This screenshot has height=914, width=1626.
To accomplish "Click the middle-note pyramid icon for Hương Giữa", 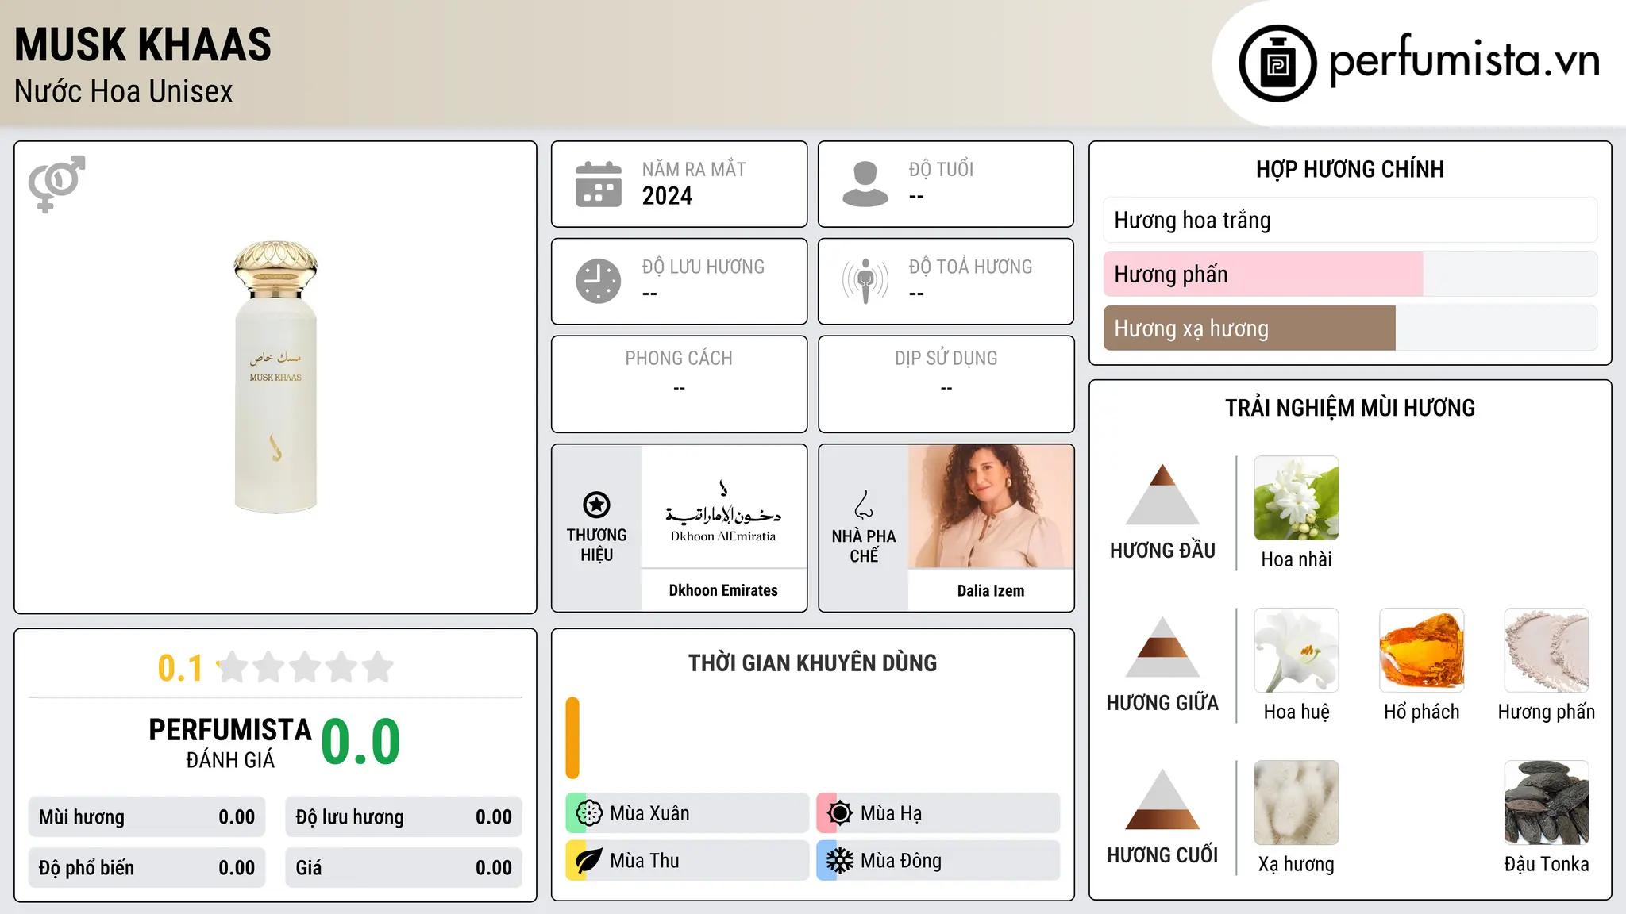I will tap(1162, 647).
